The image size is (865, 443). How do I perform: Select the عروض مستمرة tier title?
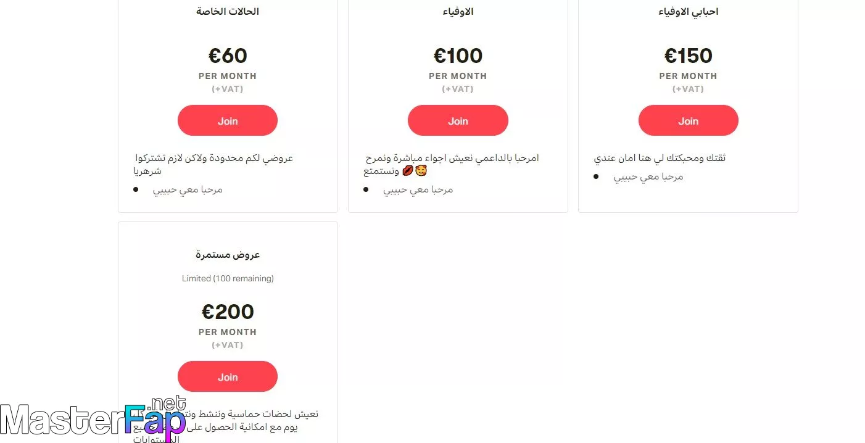228,255
